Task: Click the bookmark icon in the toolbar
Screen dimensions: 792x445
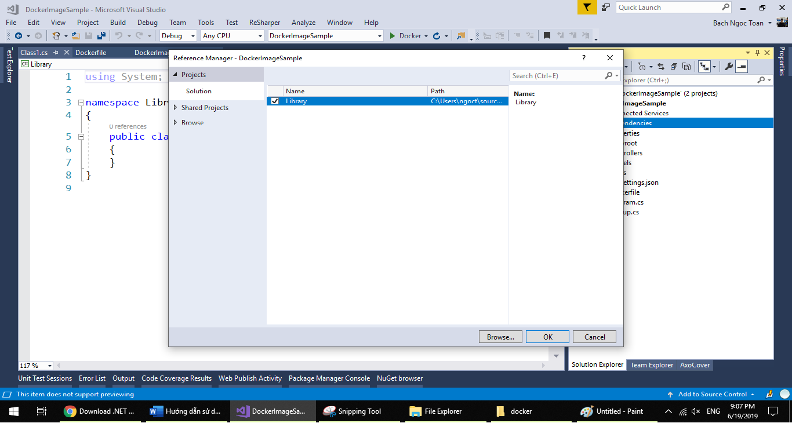Action: (547, 36)
